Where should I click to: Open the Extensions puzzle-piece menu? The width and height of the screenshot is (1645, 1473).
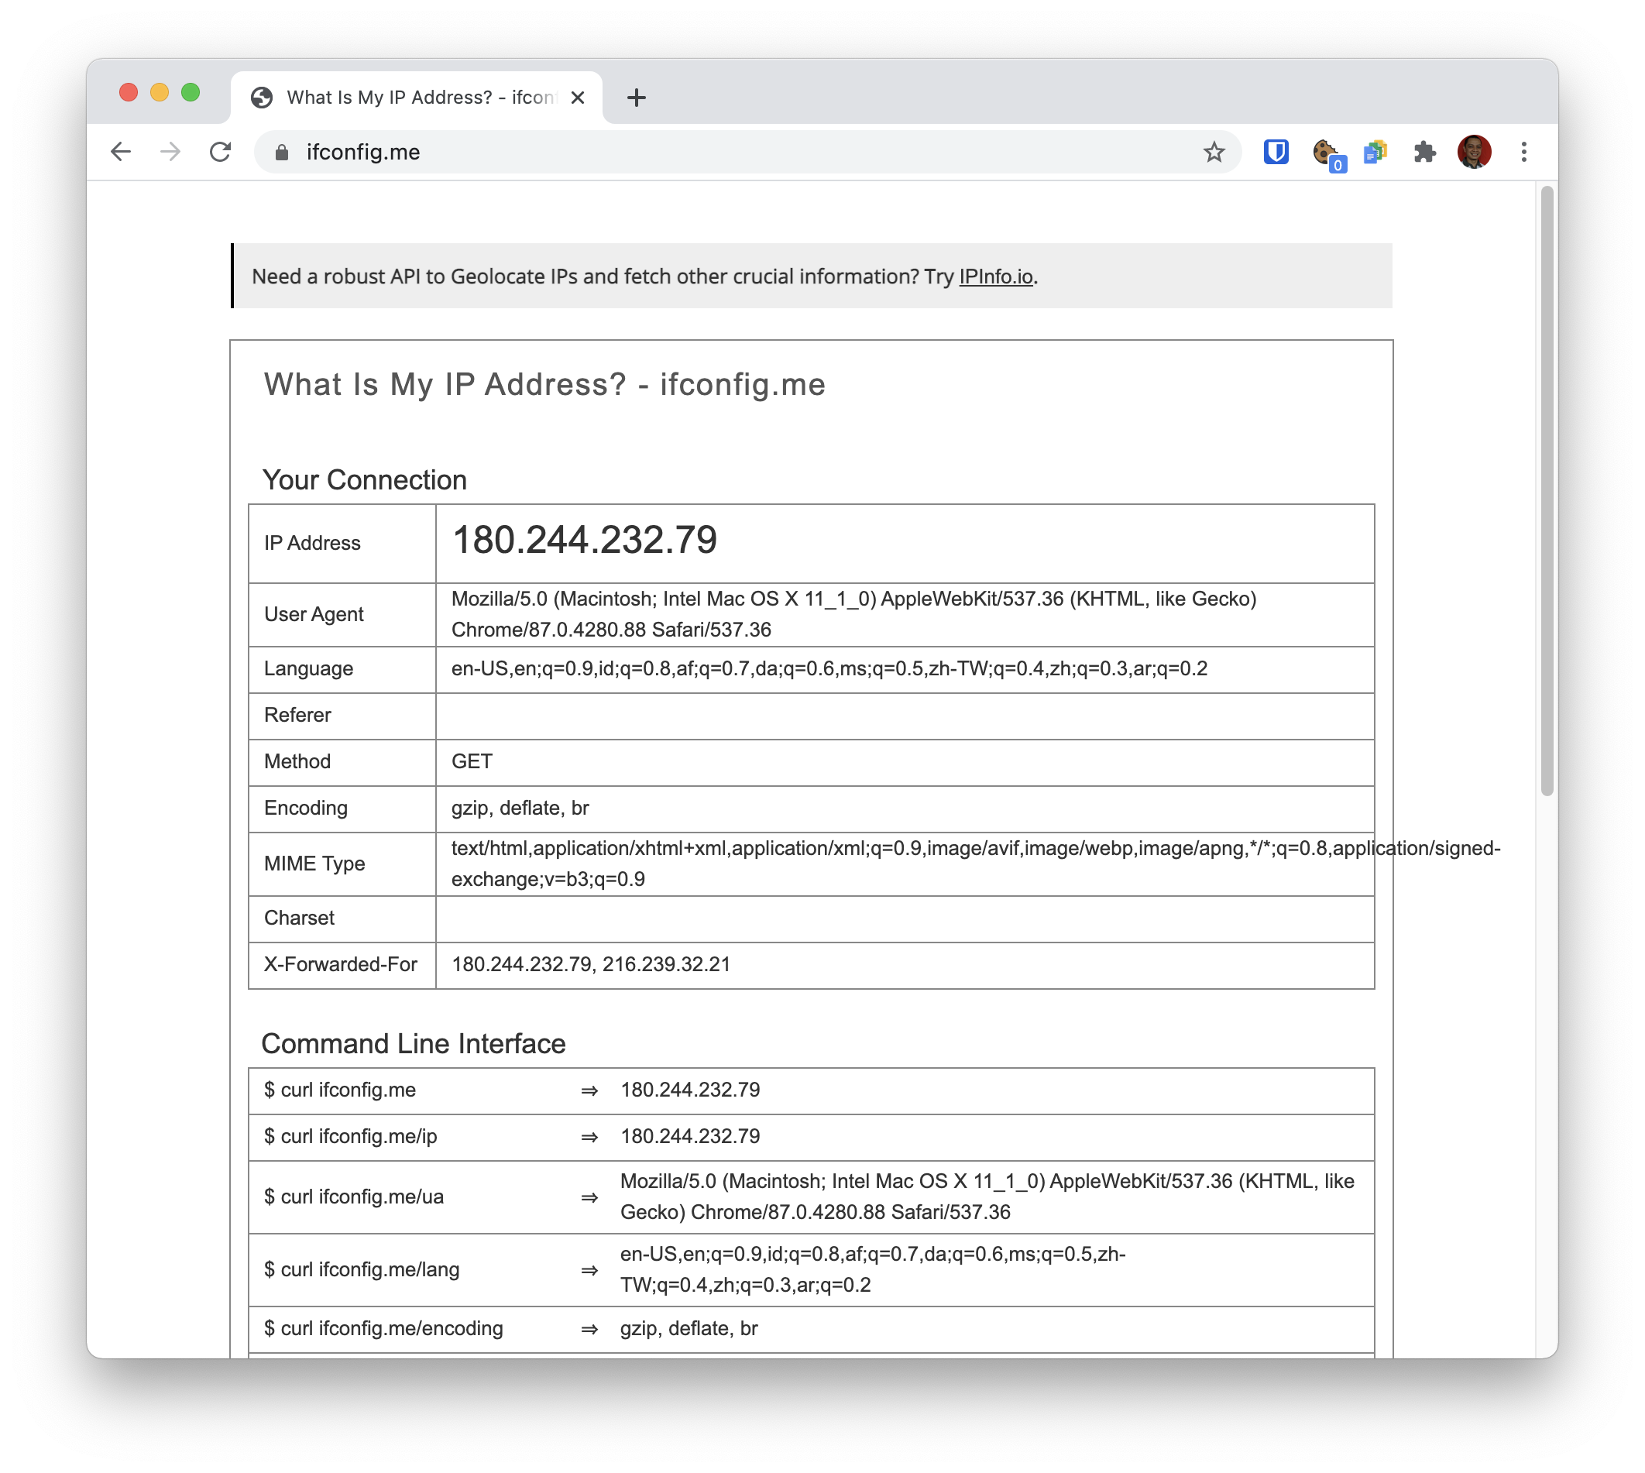[x=1424, y=151]
